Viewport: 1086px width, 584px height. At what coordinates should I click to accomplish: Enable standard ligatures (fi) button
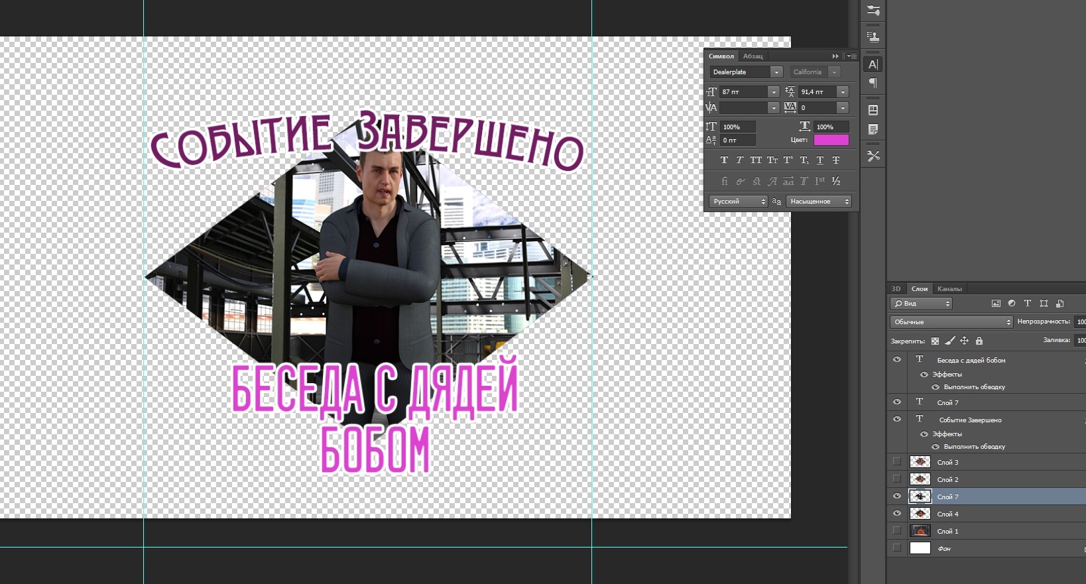coord(724,181)
